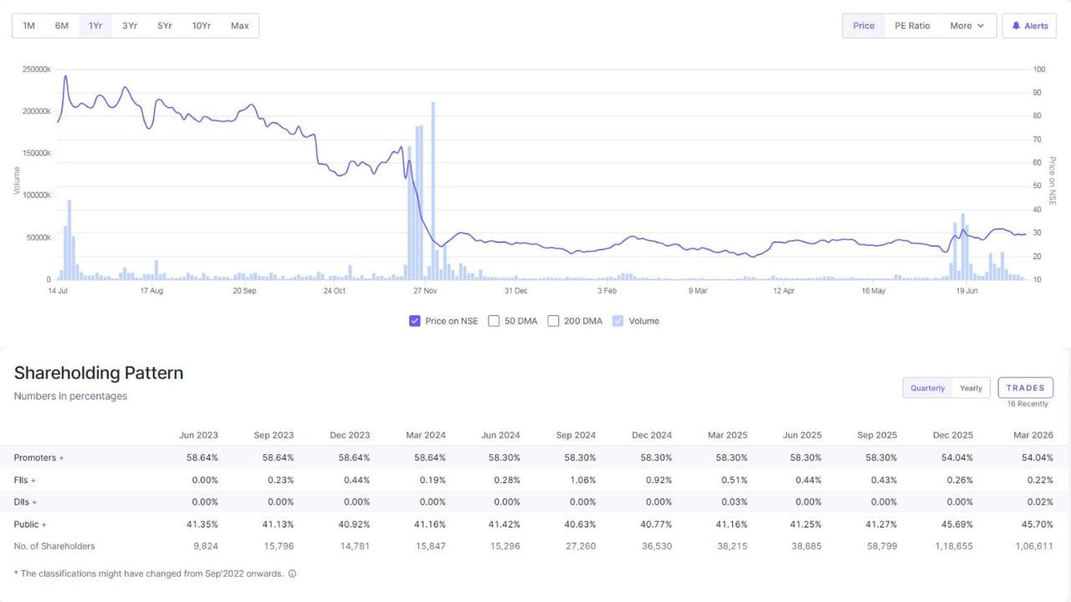Switch chart range to 1M
This screenshot has width=1071, height=602.
28,26
